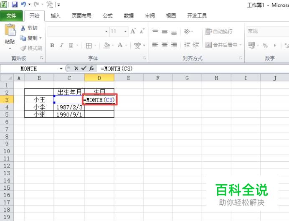Click the Decrease Font Size icon
Screen dimensions: 289x221
142,31
